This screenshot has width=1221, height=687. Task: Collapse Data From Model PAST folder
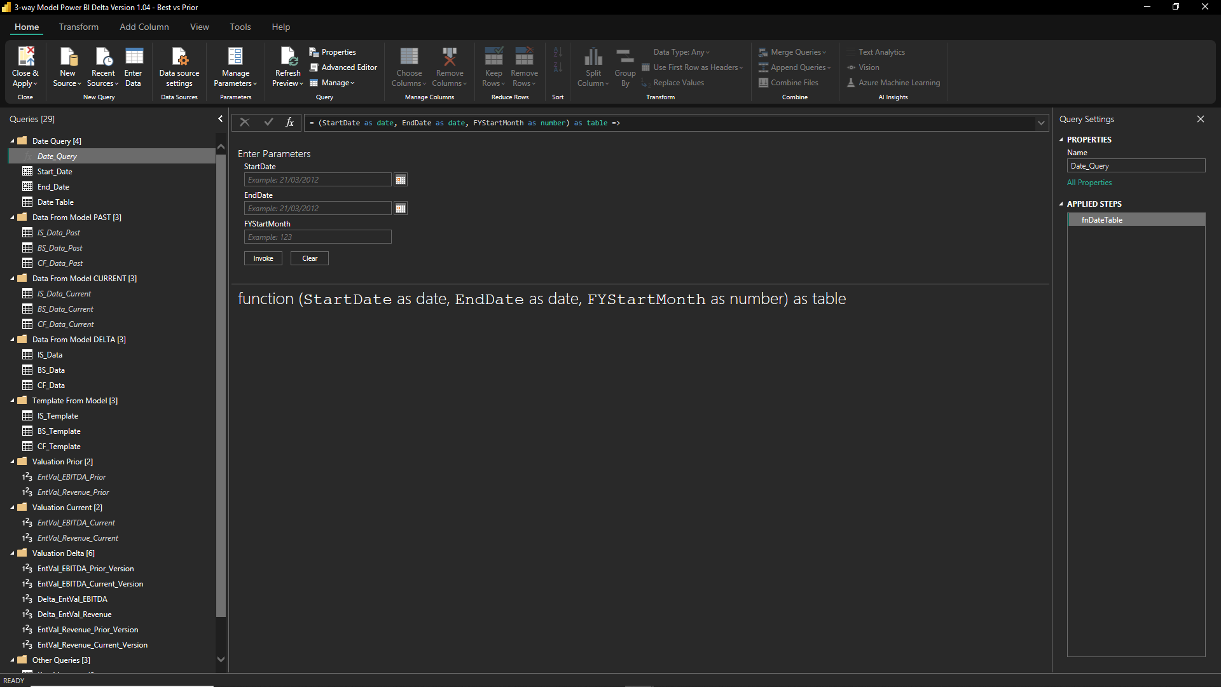click(13, 218)
